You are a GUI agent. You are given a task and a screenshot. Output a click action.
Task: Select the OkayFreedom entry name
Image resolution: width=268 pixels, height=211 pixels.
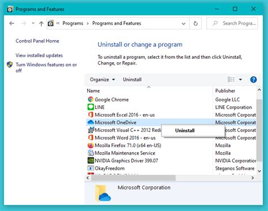click(110, 169)
